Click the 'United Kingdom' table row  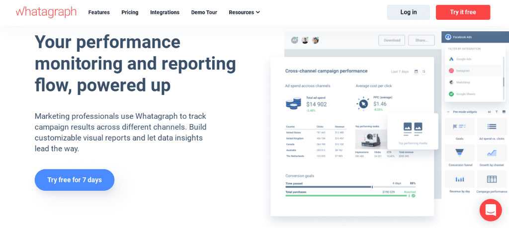click(x=316, y=138)
